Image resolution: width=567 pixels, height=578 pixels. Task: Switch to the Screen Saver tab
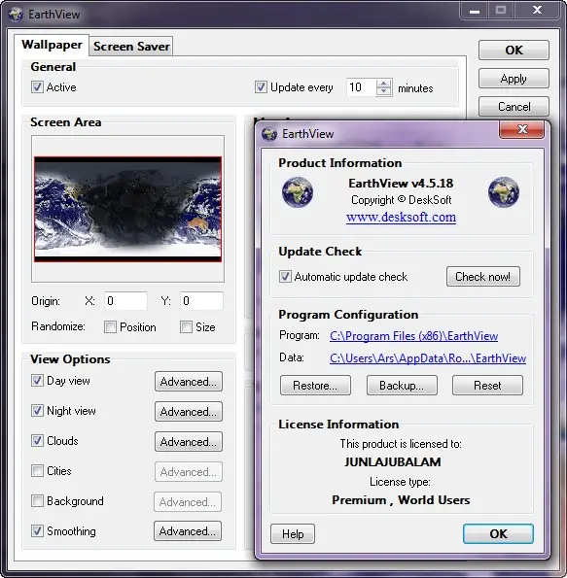click(131, 47)
